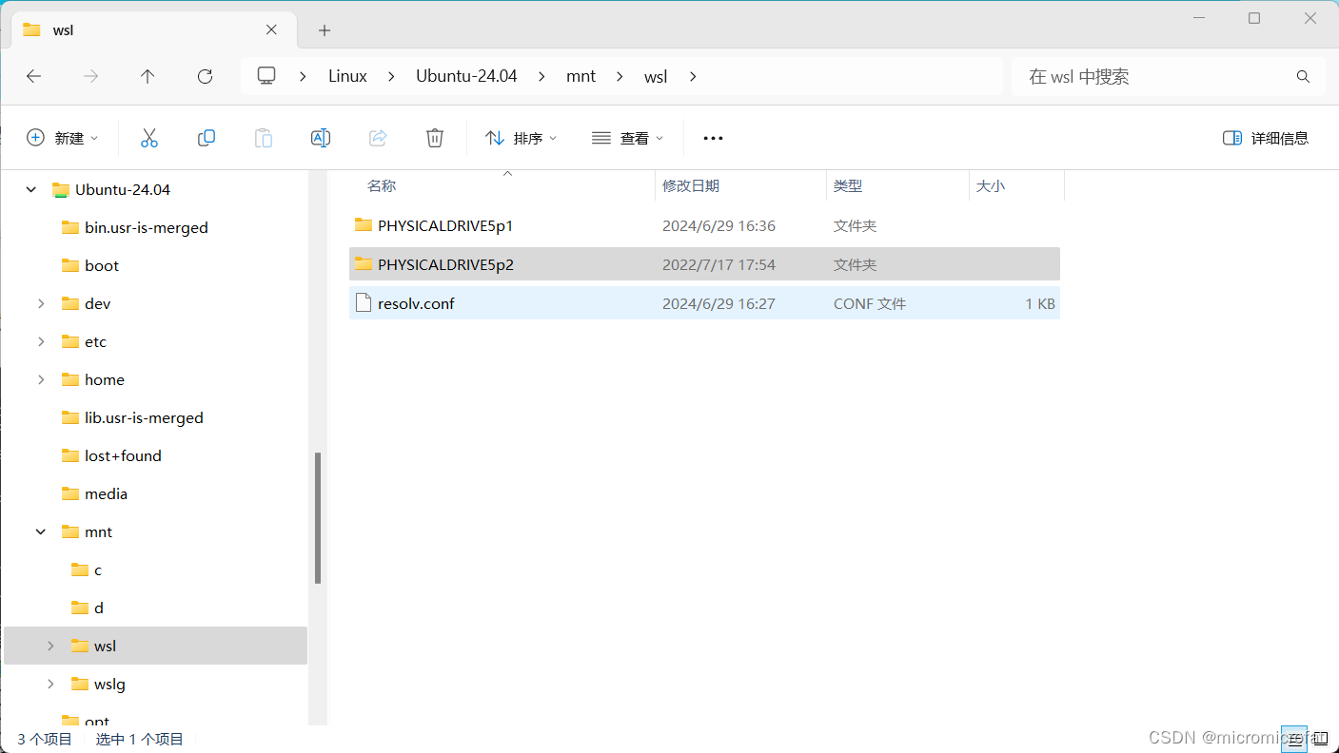
Task: Click the Share icon
Action: 378,137
